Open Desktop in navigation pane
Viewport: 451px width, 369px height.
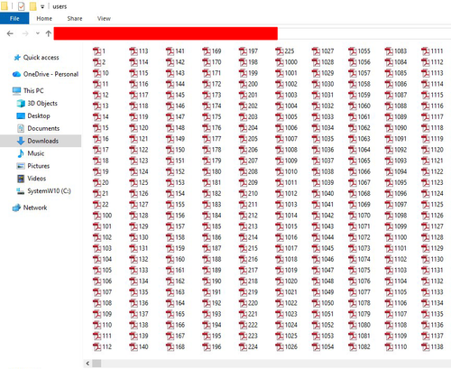[x=33, y=115]
